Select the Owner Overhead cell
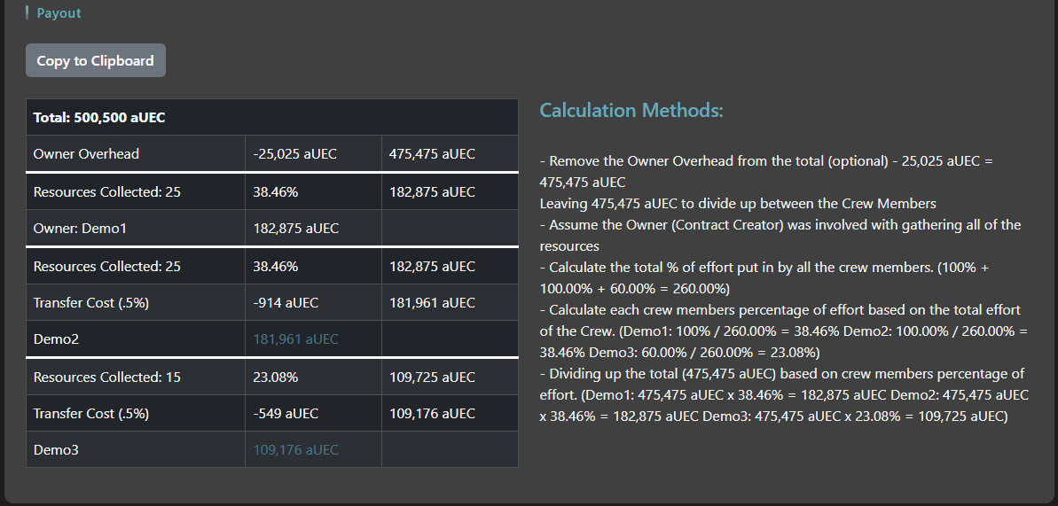The height and width of the screenshot is (506, 1058). 136,154
